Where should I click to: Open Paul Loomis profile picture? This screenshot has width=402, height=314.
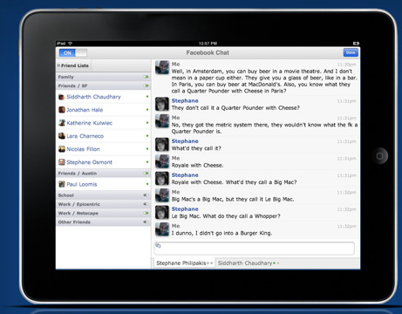pos(62,184)
